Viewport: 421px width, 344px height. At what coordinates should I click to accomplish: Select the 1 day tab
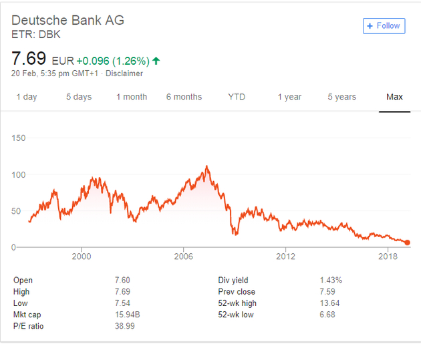pos(26,97)
